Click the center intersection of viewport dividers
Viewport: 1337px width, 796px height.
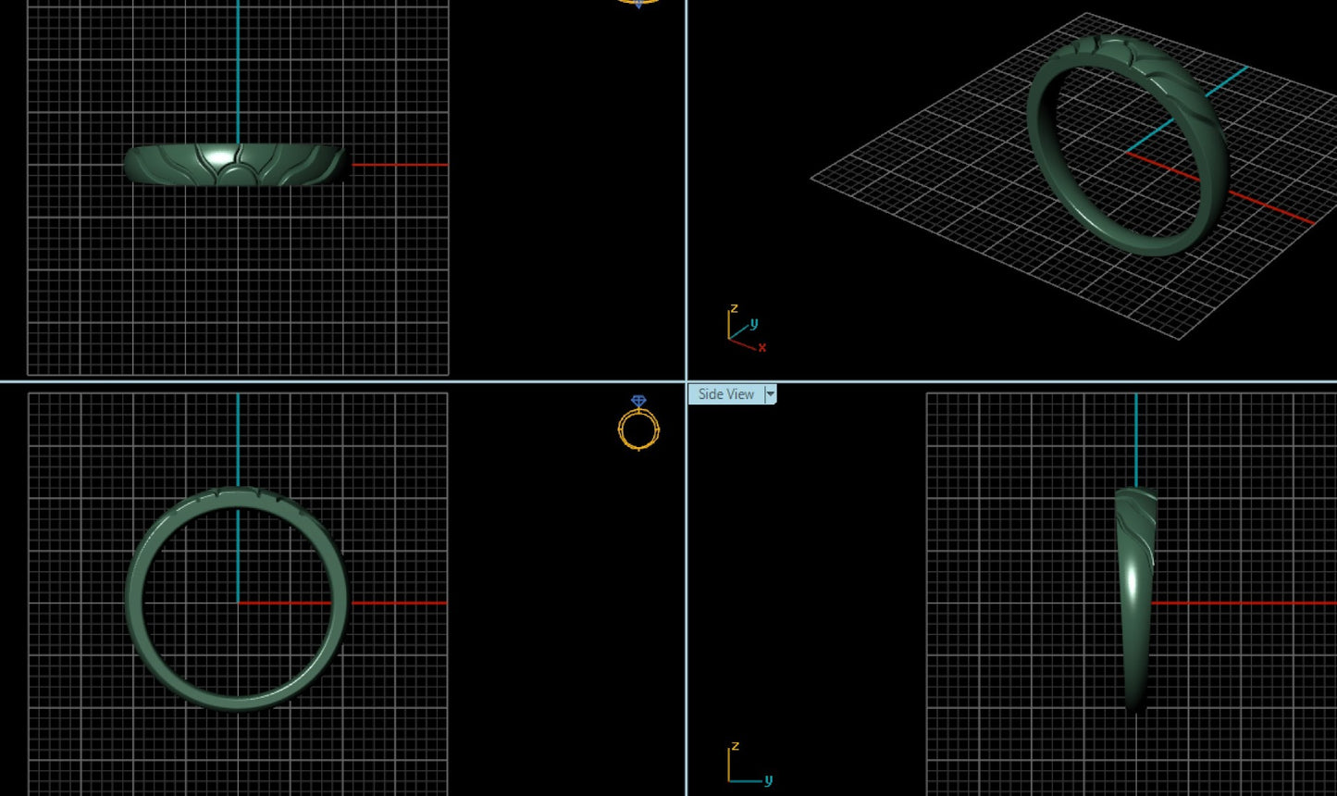coord(687,381)
